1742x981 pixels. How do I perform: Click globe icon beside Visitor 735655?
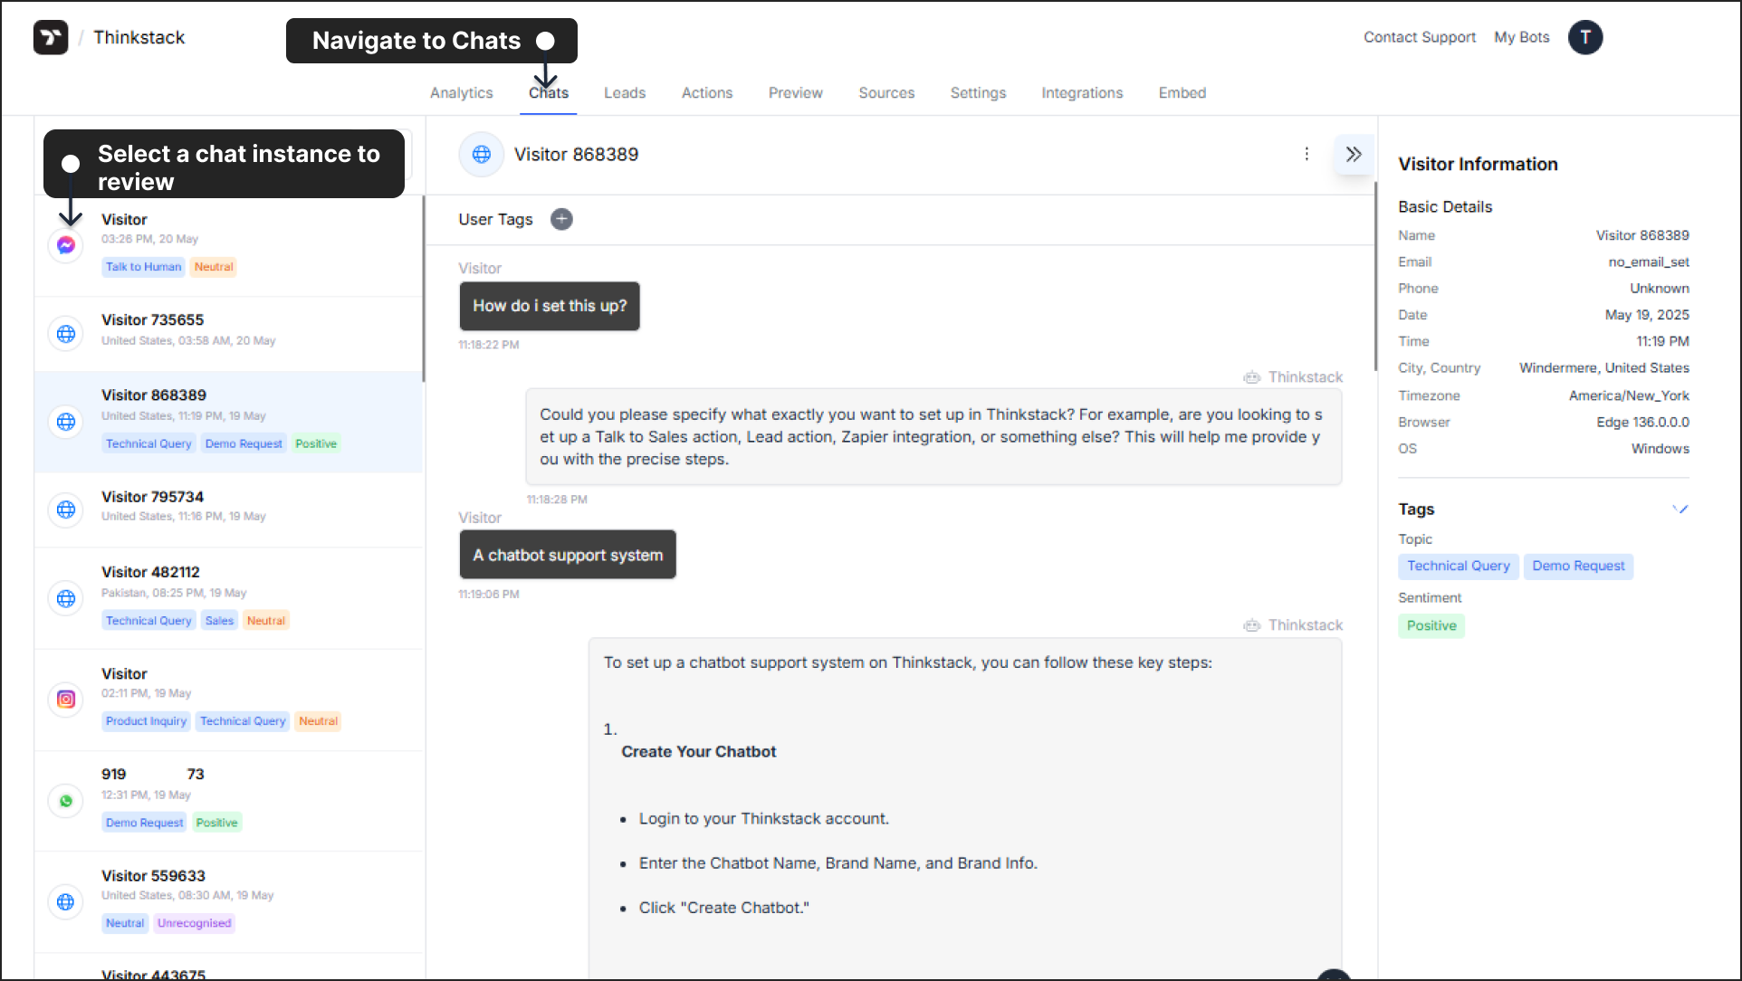[x=66, y=333]
